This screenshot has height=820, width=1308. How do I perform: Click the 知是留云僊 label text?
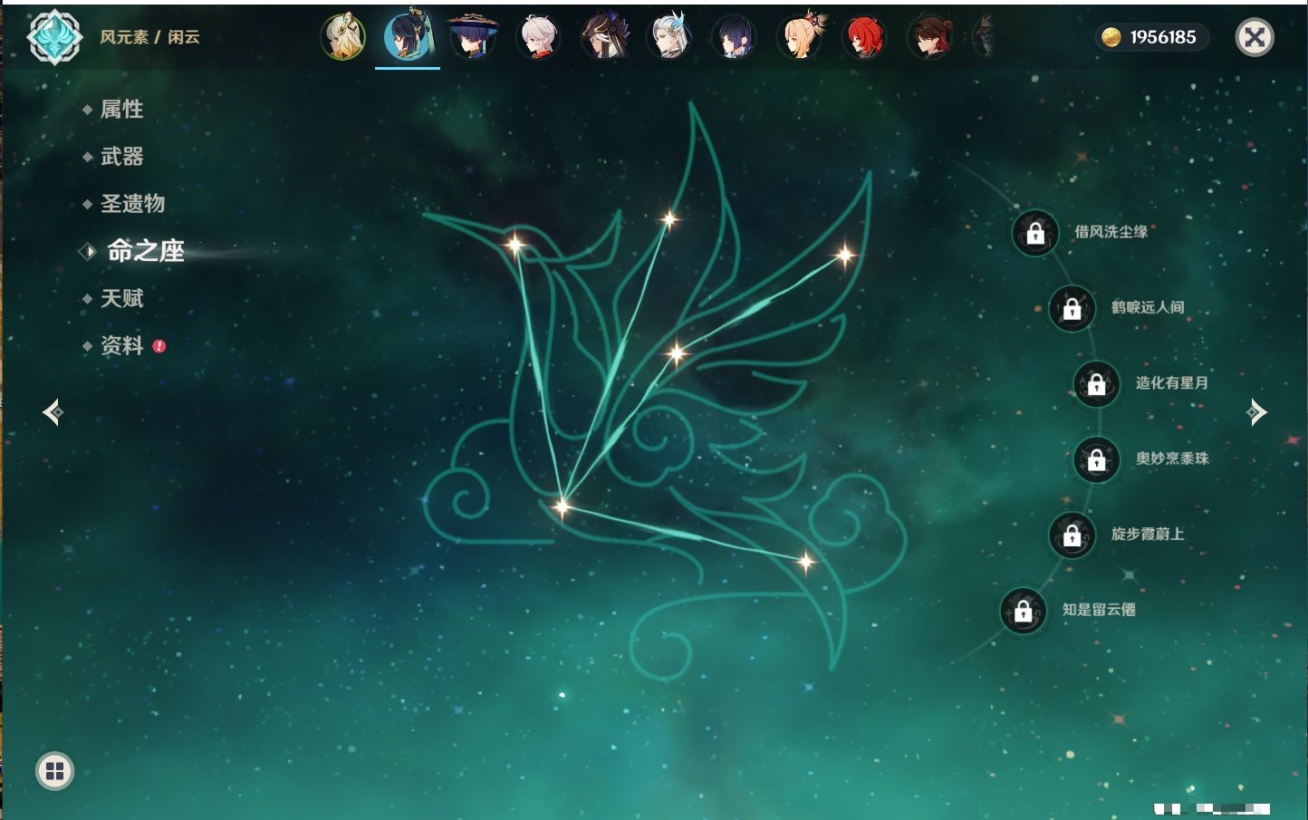[1099, 610]
